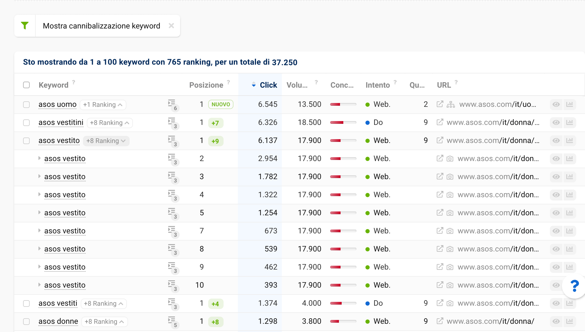The height and width of the screenshot is (332, 585).
Task: Remove the cannibalizzazione keyword filter
Action: [x=171, y=26]
